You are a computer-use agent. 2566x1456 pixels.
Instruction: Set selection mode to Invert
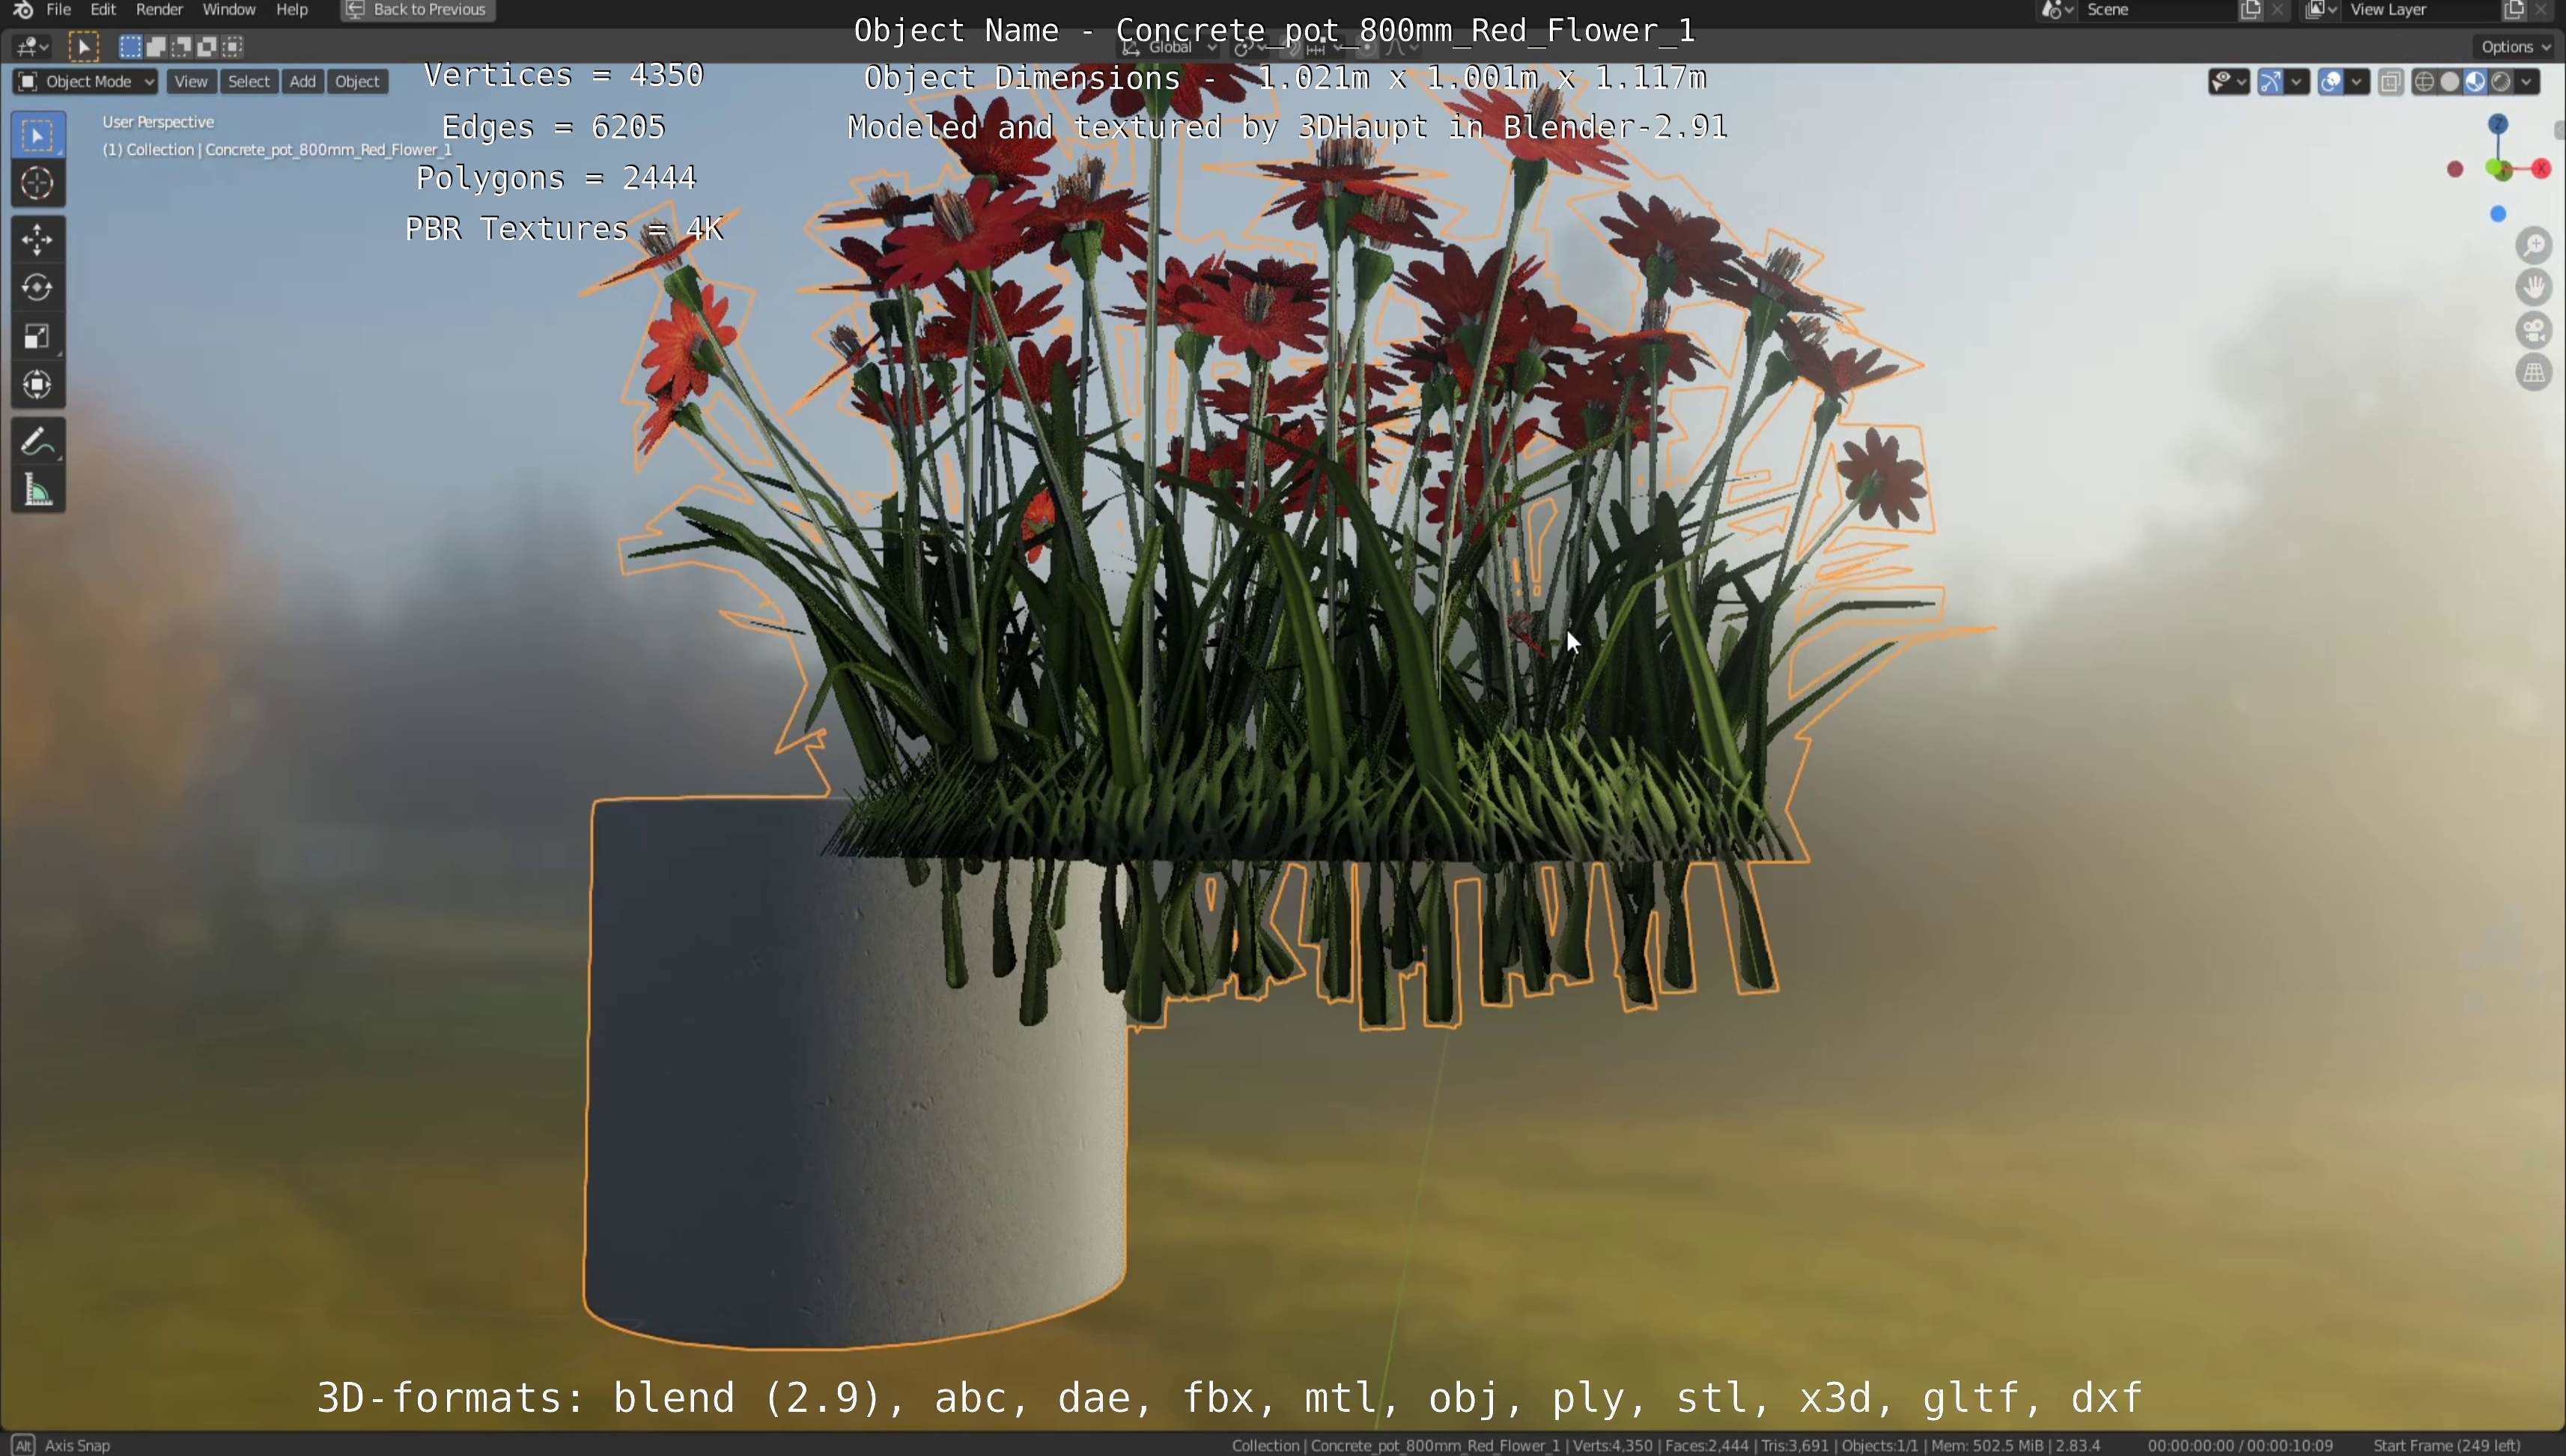click(x=207, y=46)
